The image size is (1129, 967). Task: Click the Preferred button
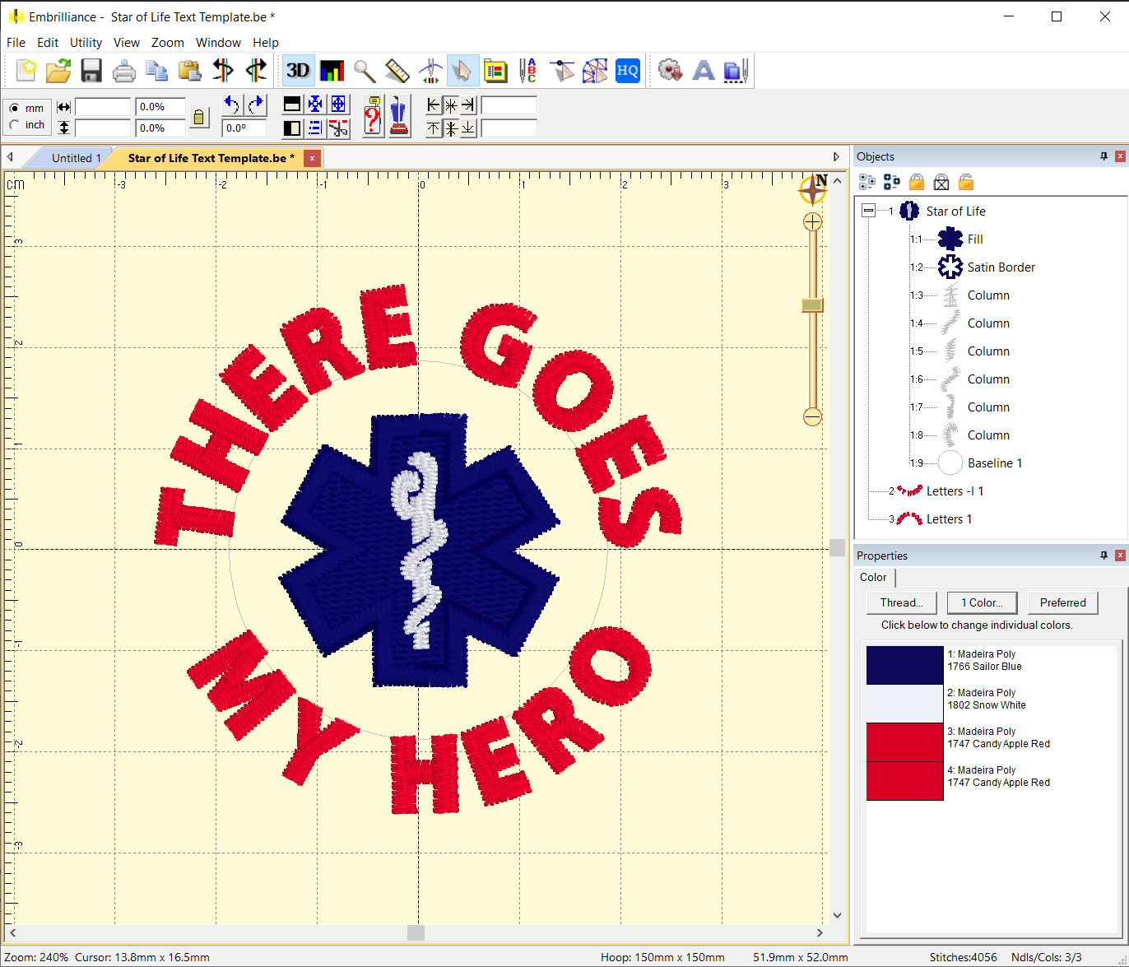[x=1062, y=602]
